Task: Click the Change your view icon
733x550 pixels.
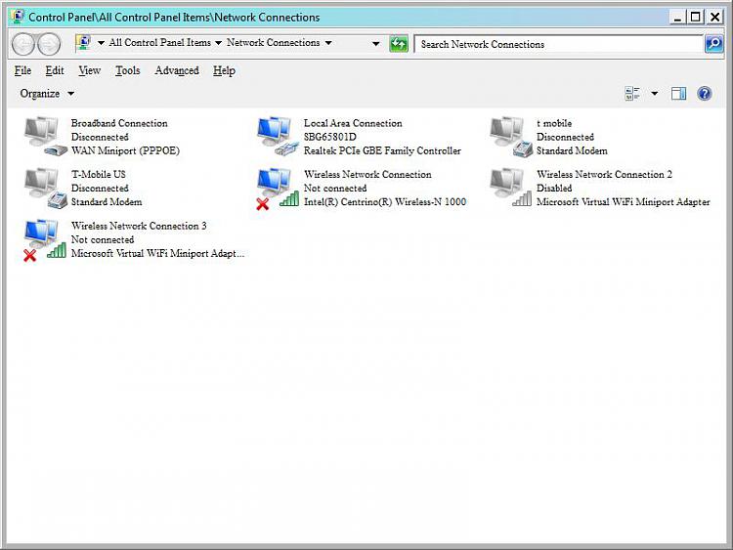Action: pyautogui.click(x=632, y=94)
